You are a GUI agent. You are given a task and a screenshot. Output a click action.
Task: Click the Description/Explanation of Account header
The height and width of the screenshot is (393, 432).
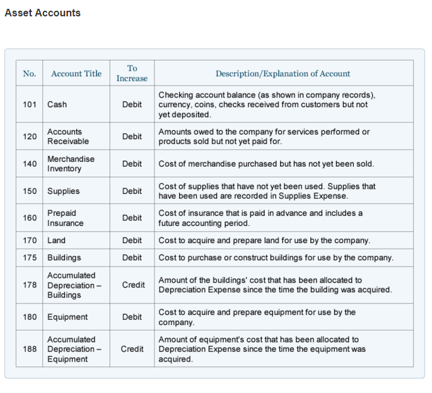[283, 74]
